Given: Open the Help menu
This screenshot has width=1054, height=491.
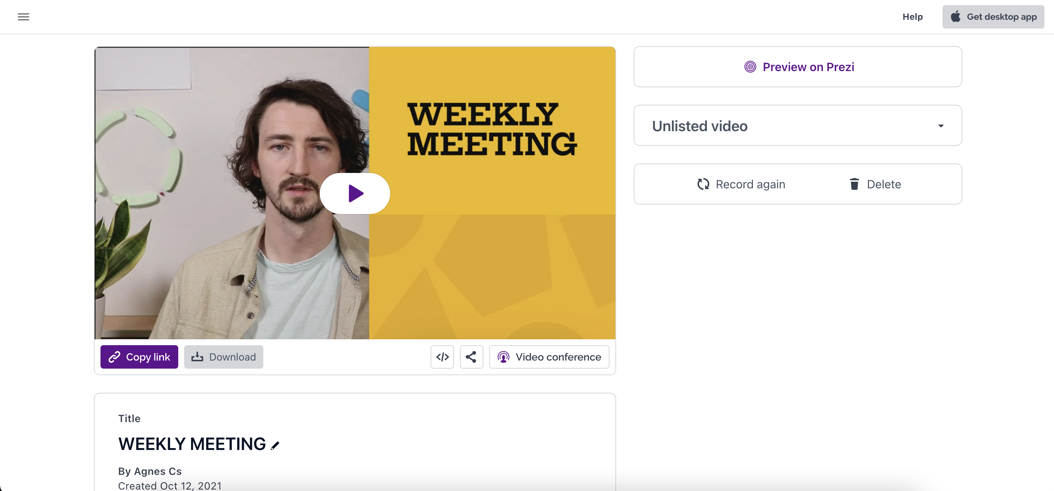Looking at the screenshot, I should (912, 17).
